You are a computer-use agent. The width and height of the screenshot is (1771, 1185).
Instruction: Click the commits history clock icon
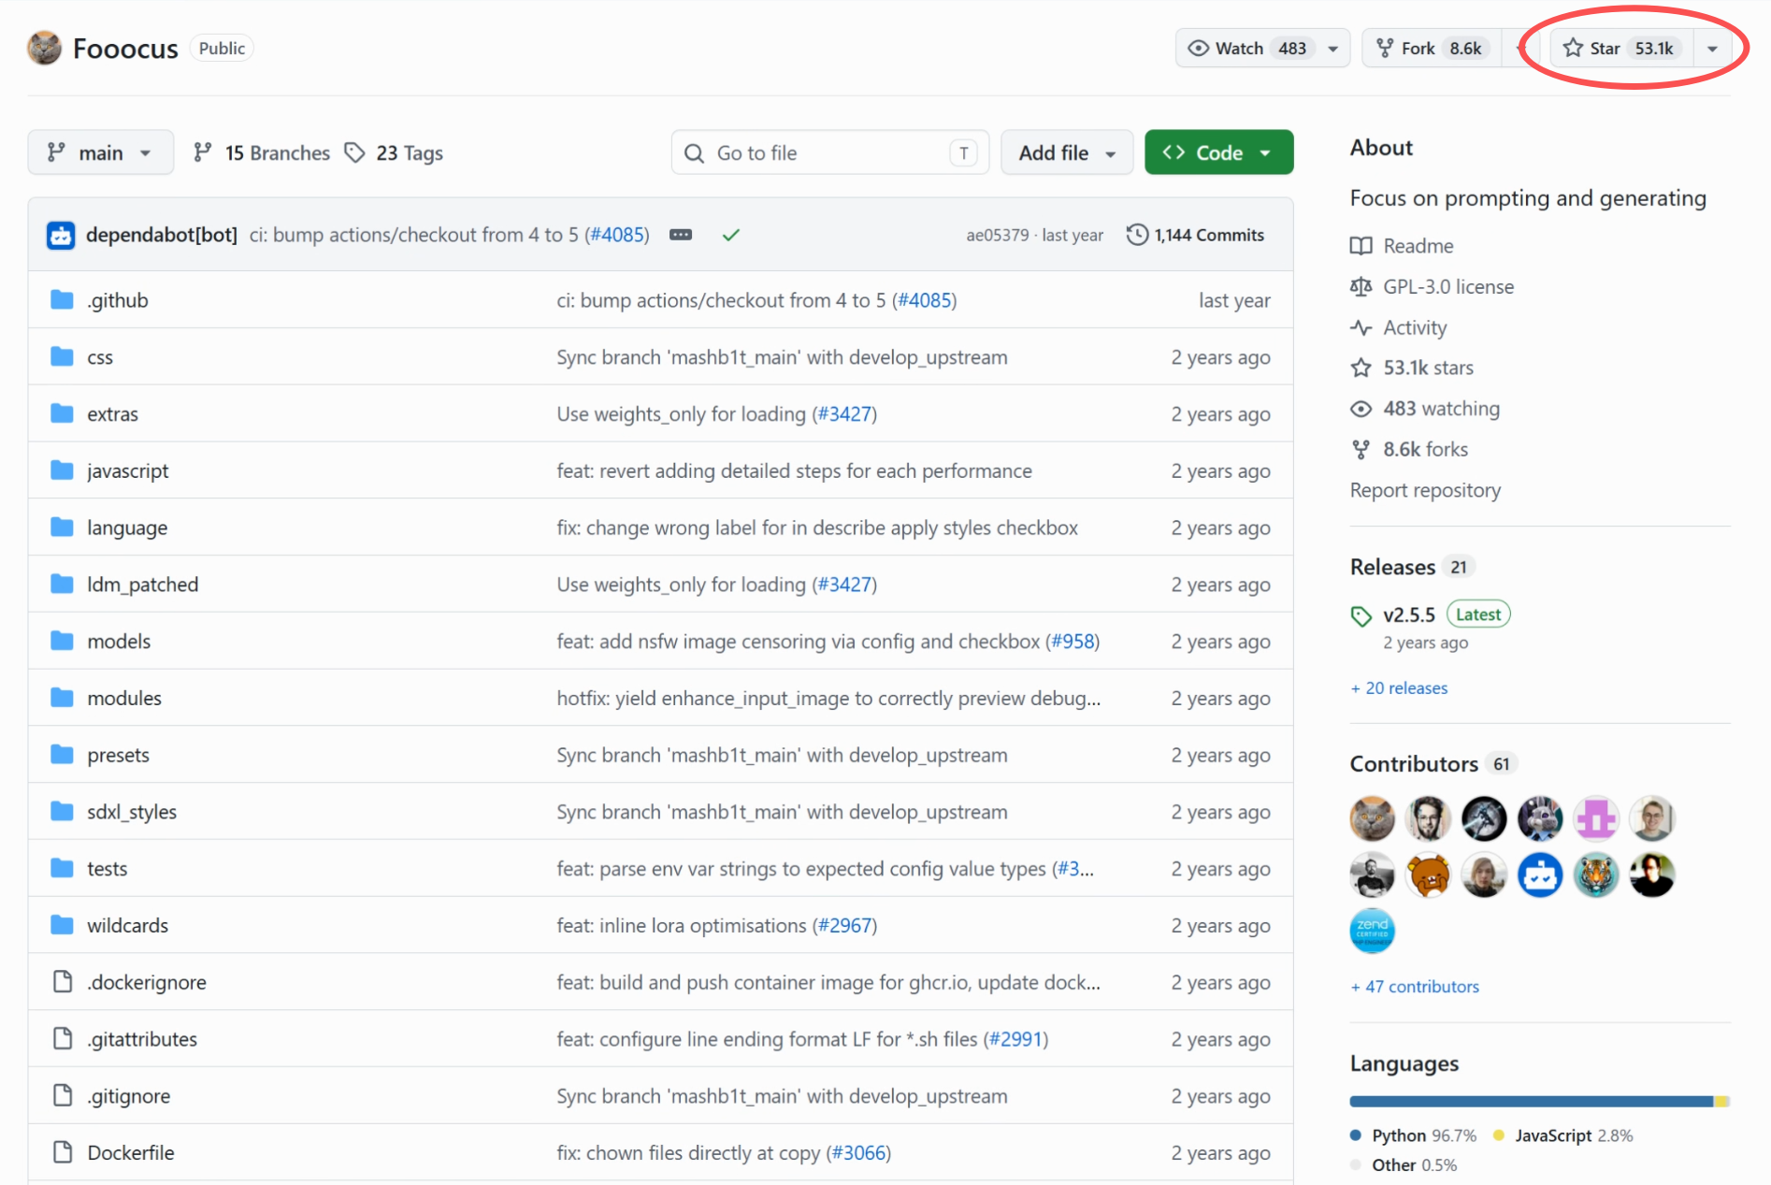(x=1137, y=235)
